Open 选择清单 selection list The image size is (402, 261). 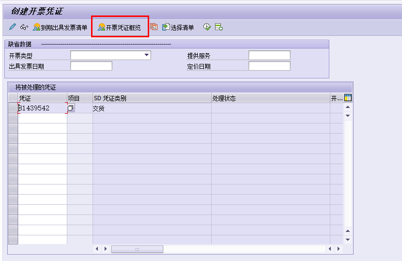pyautogui.click(x=178, y=27)
